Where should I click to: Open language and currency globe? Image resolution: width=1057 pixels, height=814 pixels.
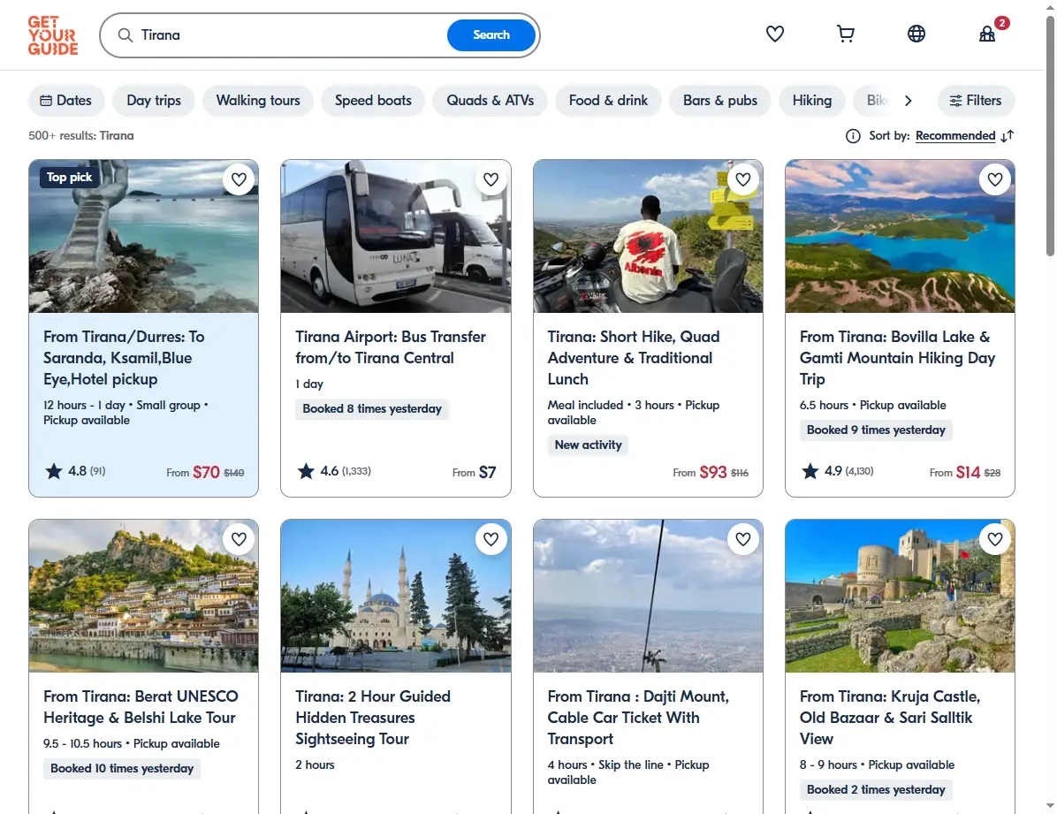click(916, 34)
